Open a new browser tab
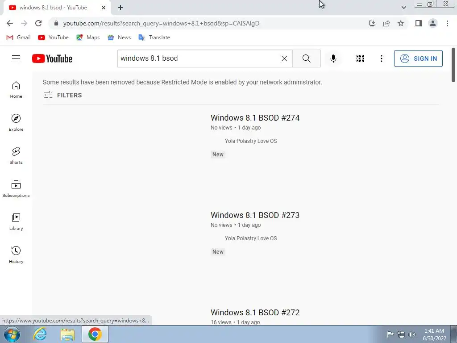The height and width of the screenshot is (343, 457). coord(120,8)
